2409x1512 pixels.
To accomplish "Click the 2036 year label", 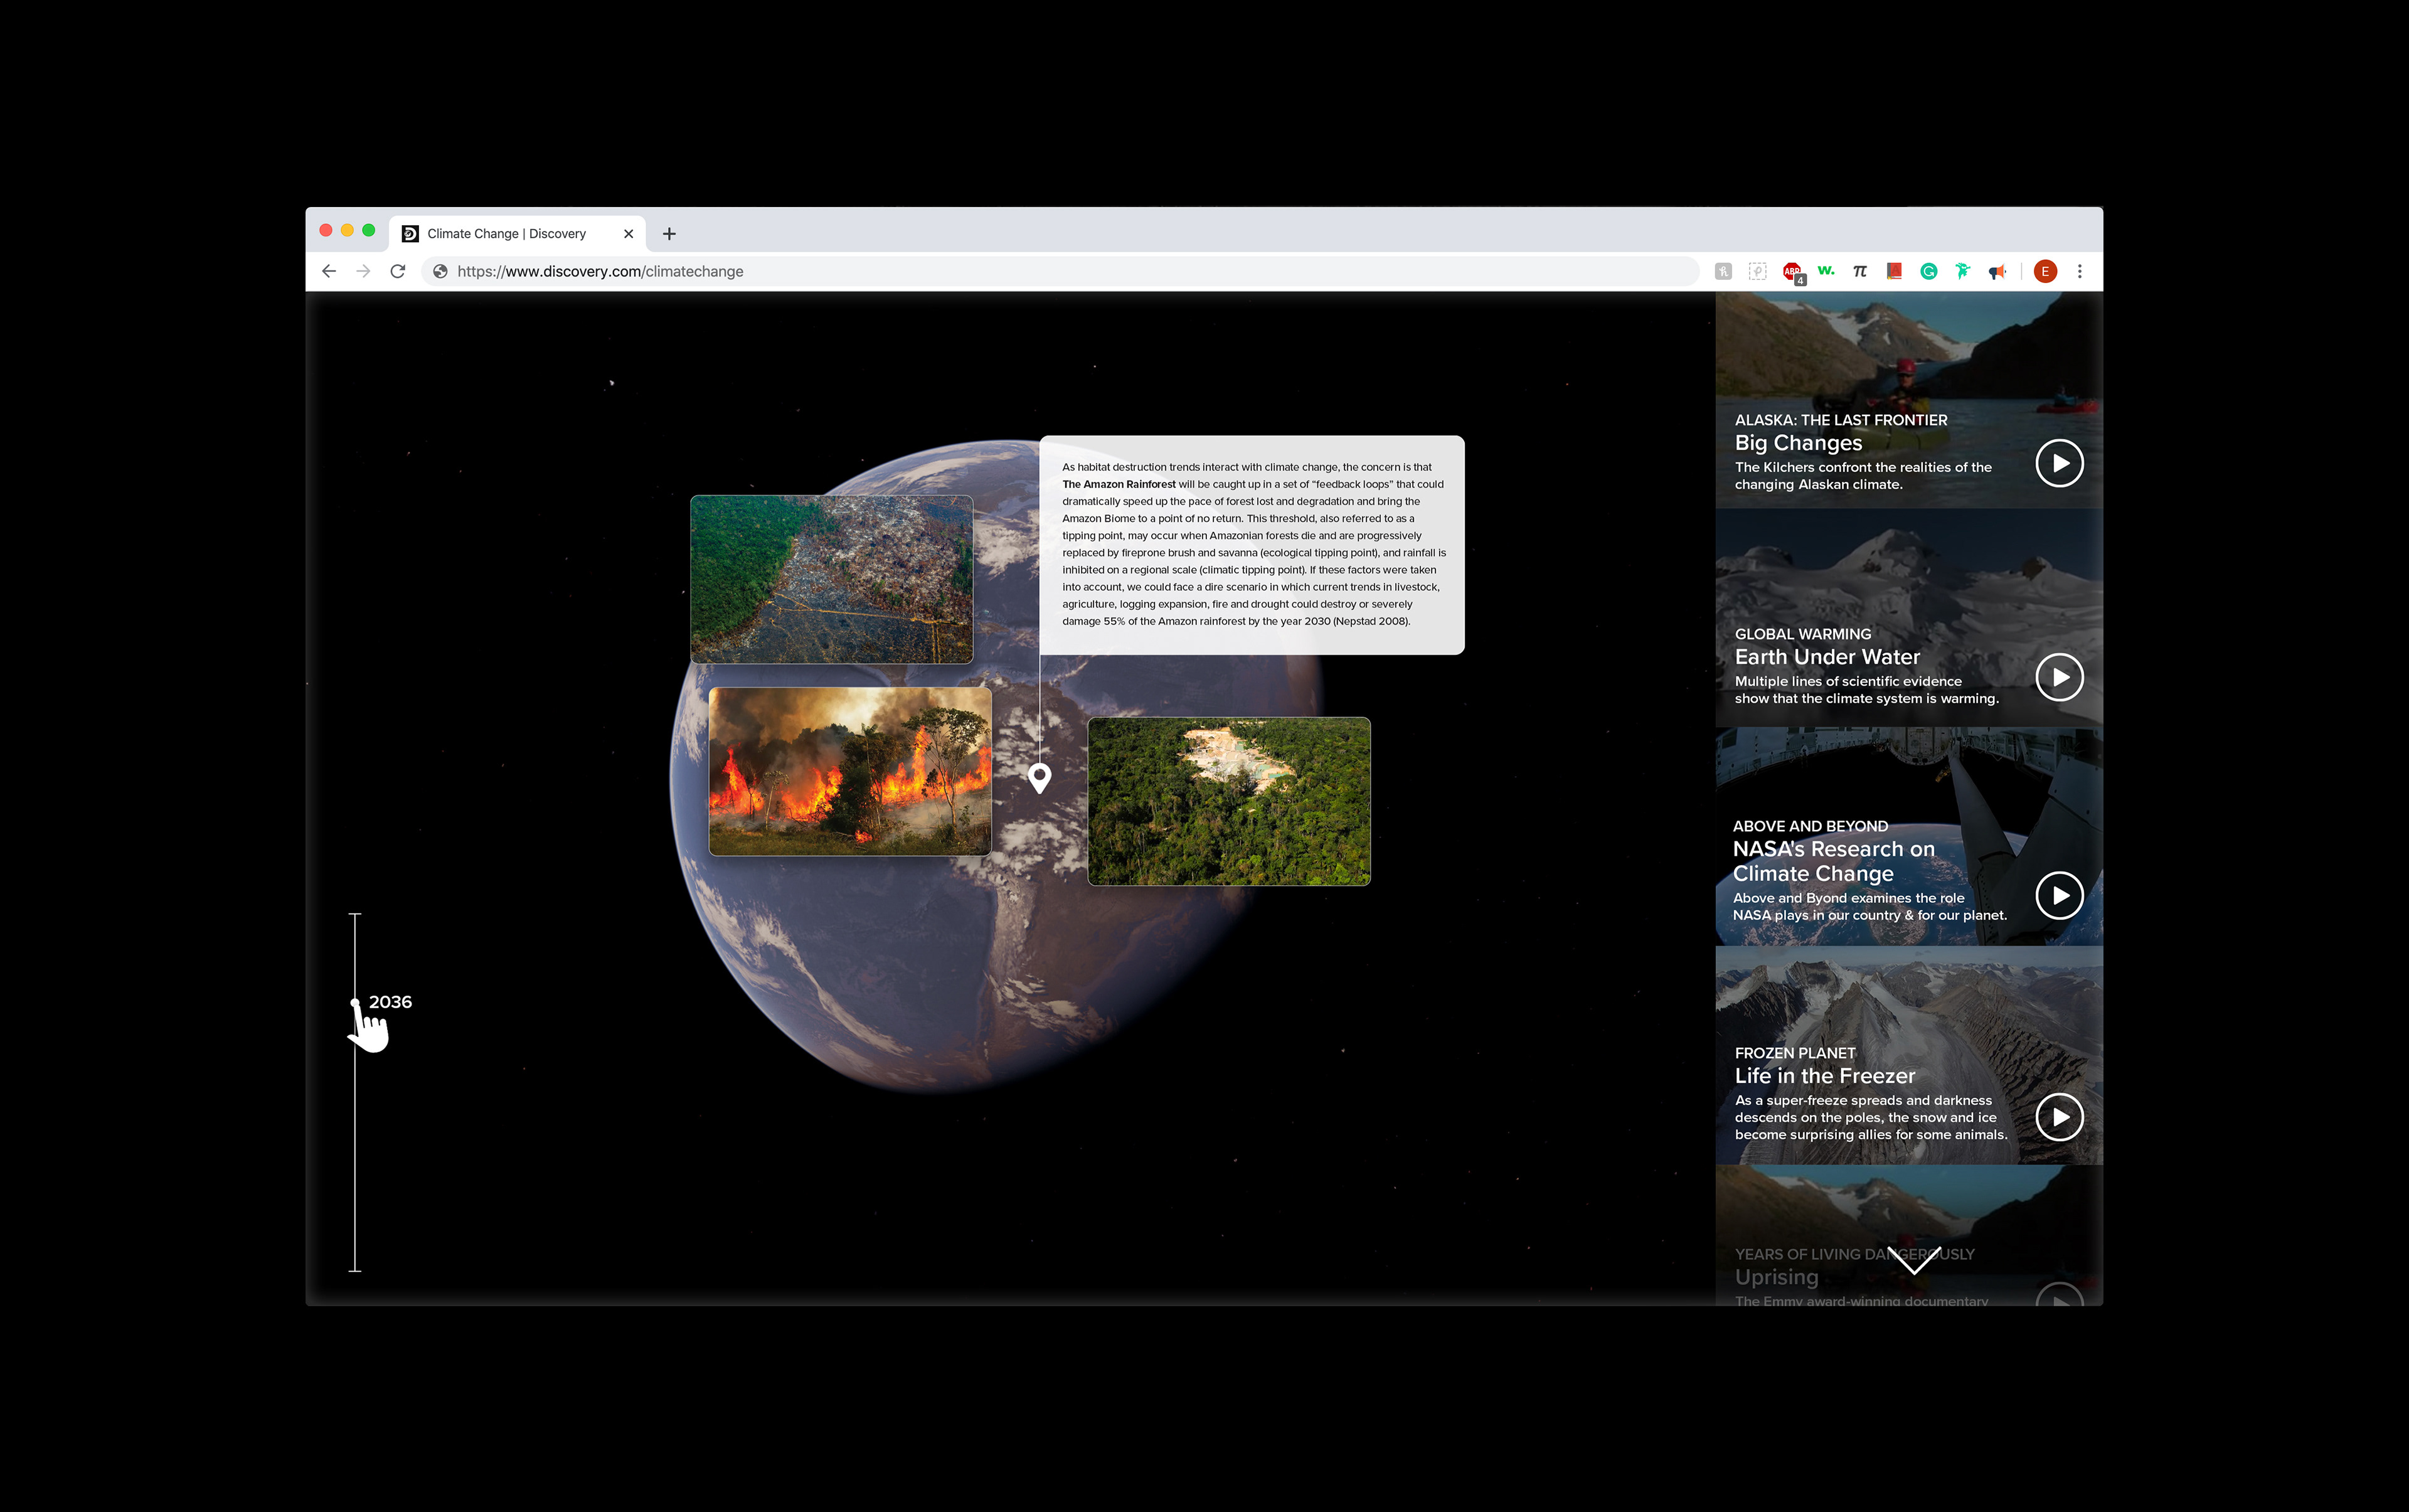I will pos(390,1002).
